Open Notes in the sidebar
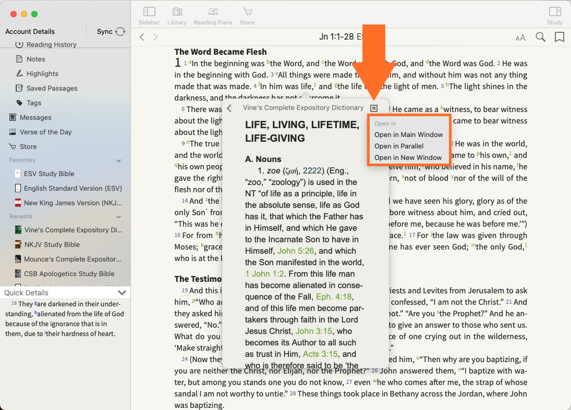 click(x=35, y=59)
